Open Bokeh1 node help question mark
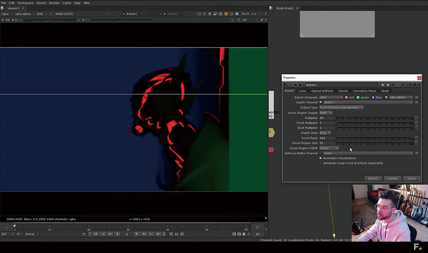The width and height of the screenshot is (428, 253). [x=409, y=85]
